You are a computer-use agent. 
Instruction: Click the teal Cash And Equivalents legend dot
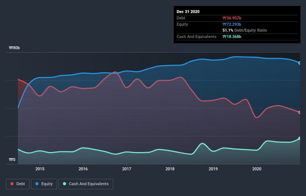coord(64,184)
